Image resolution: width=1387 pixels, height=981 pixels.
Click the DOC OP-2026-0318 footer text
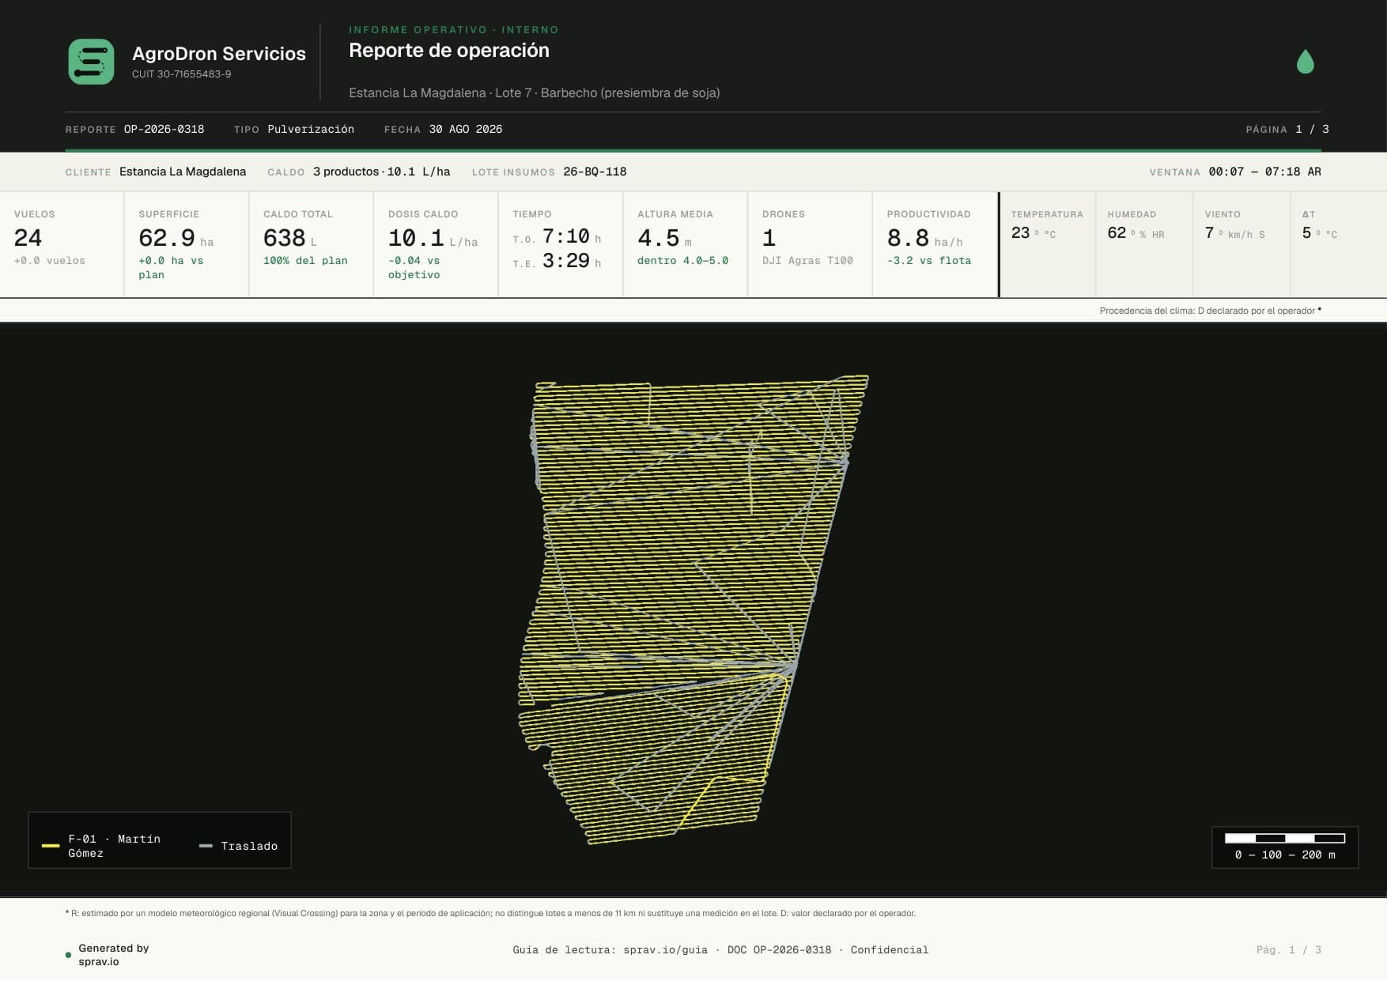[779, 950]
